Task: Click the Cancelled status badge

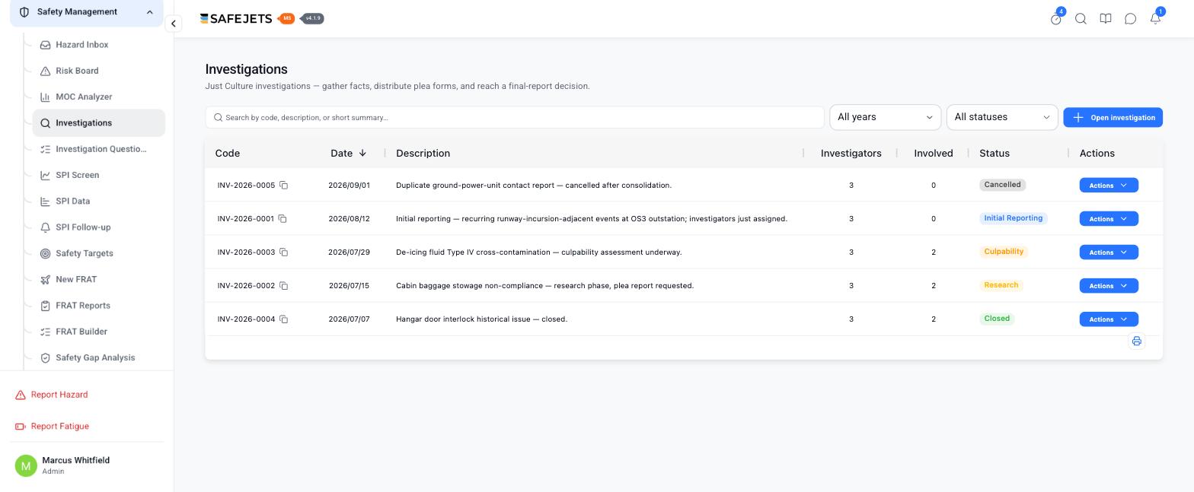Action: tap(1002, 185)
